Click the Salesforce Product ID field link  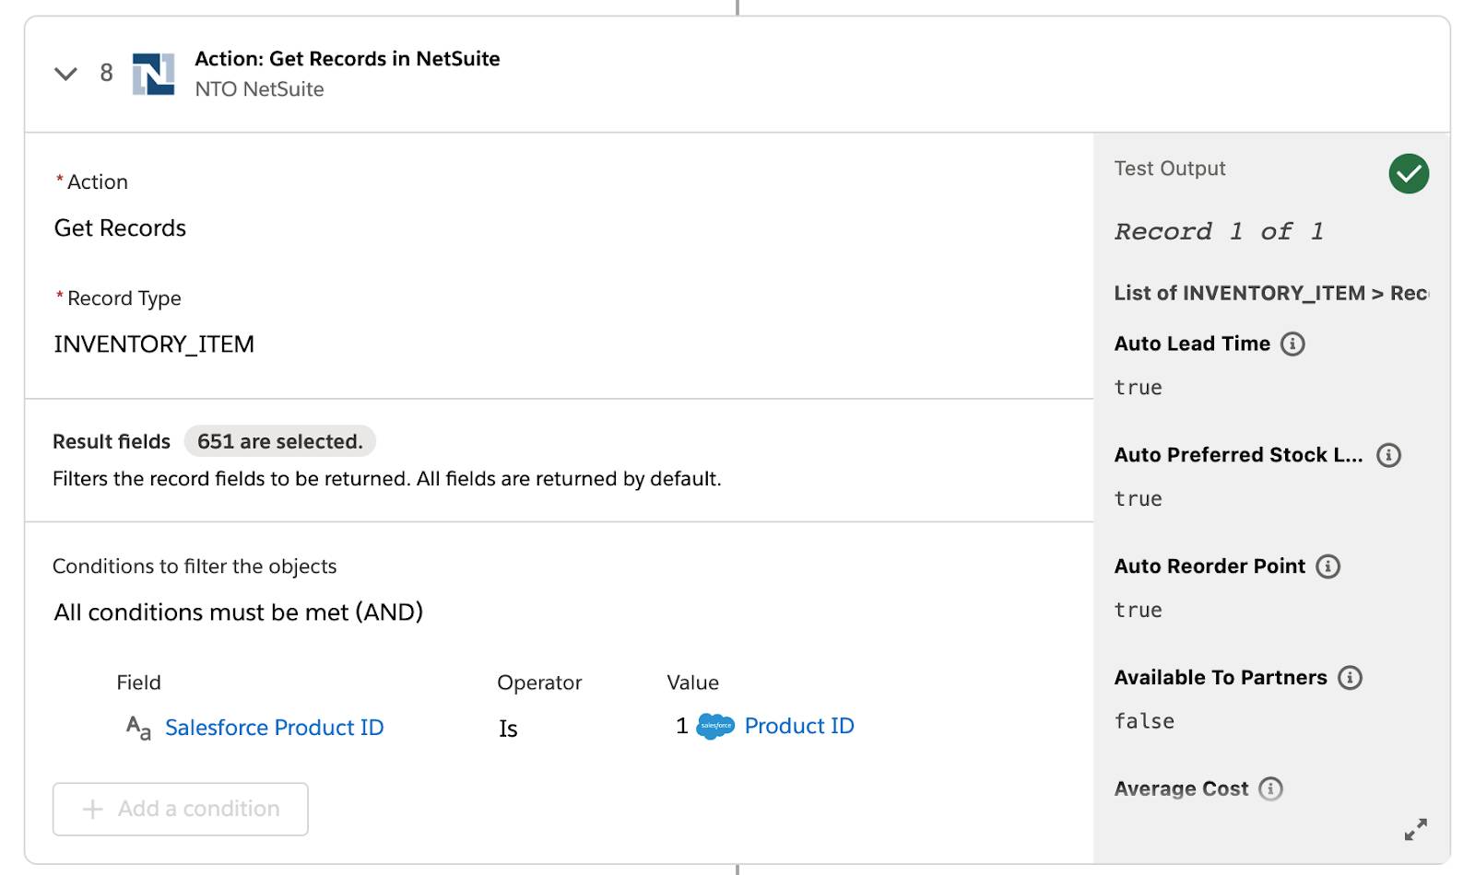[x=274, y=728]
